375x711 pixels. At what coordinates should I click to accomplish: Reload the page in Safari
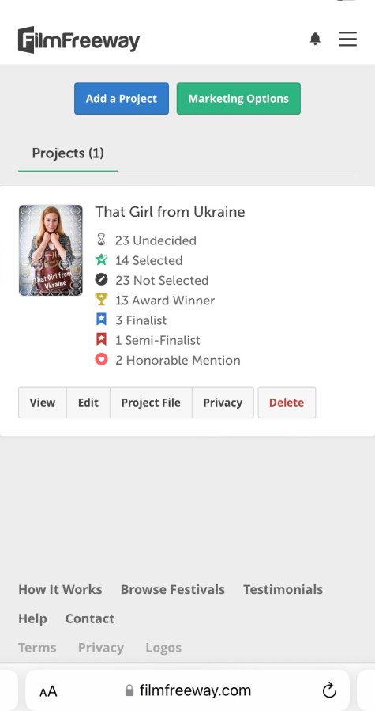click(x=329, y=690)
